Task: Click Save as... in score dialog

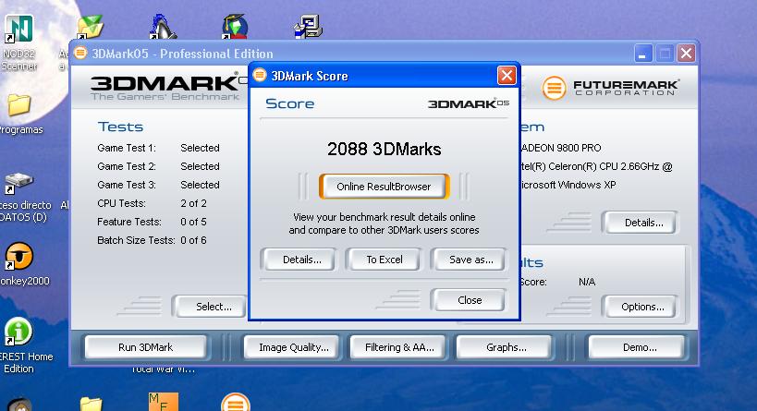Action: (470, 260)
